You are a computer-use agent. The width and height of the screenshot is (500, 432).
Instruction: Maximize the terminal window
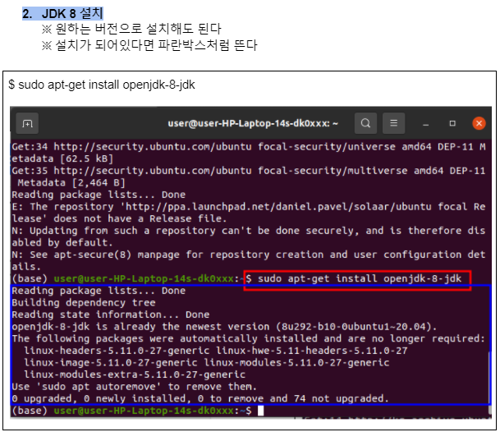tap(452, 123)
